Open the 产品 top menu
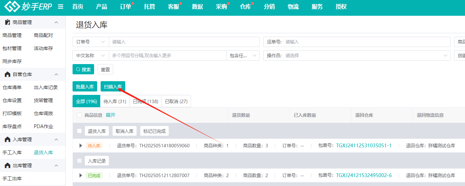The image size is (465, 186). (x=102, y=7)
